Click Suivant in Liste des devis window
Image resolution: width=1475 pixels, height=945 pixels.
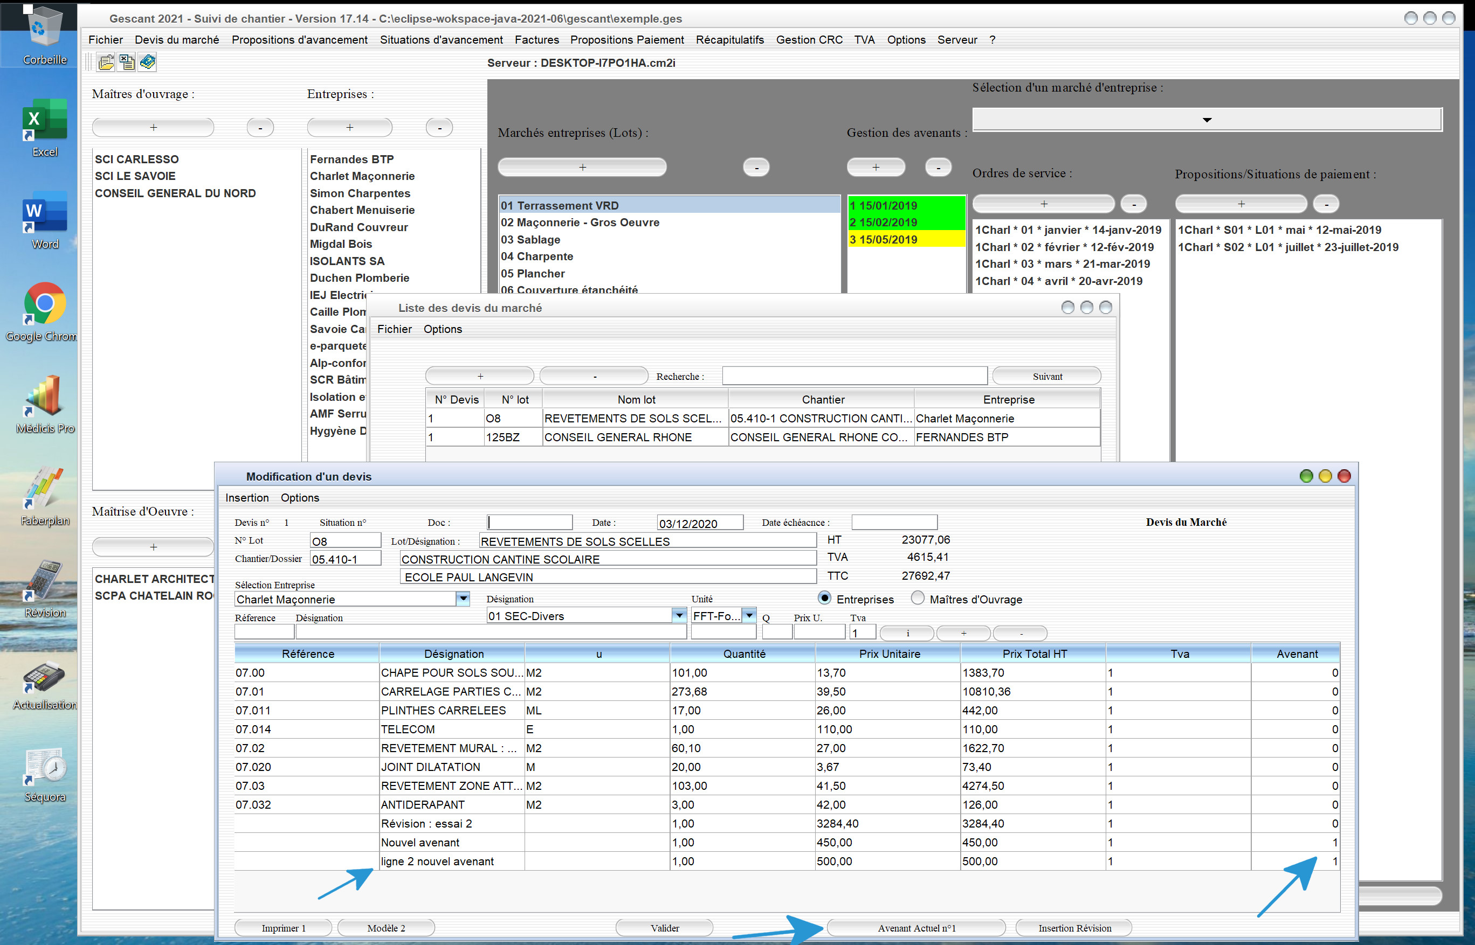[1047, 376]
